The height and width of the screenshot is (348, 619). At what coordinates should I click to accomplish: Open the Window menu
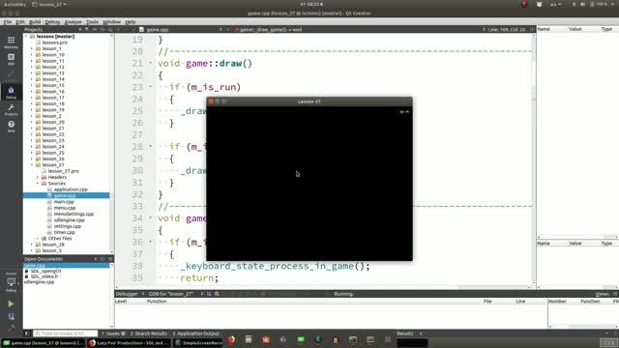tap(112, 21)
